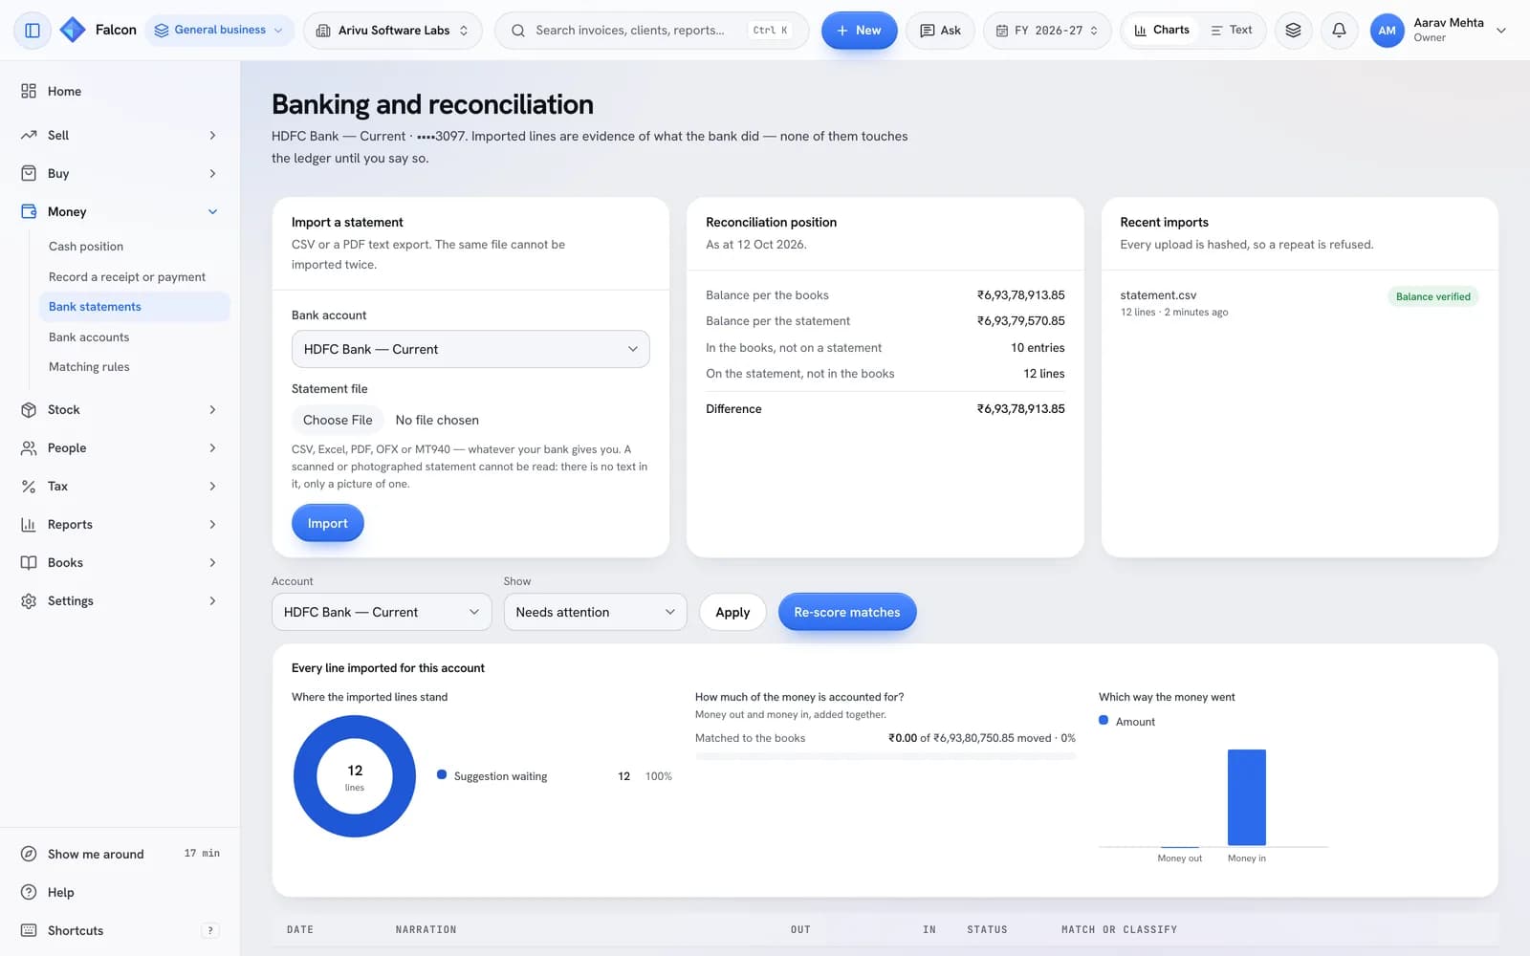
Task: Expand the Reports section chevron
Action: click(x=212, y=524)
